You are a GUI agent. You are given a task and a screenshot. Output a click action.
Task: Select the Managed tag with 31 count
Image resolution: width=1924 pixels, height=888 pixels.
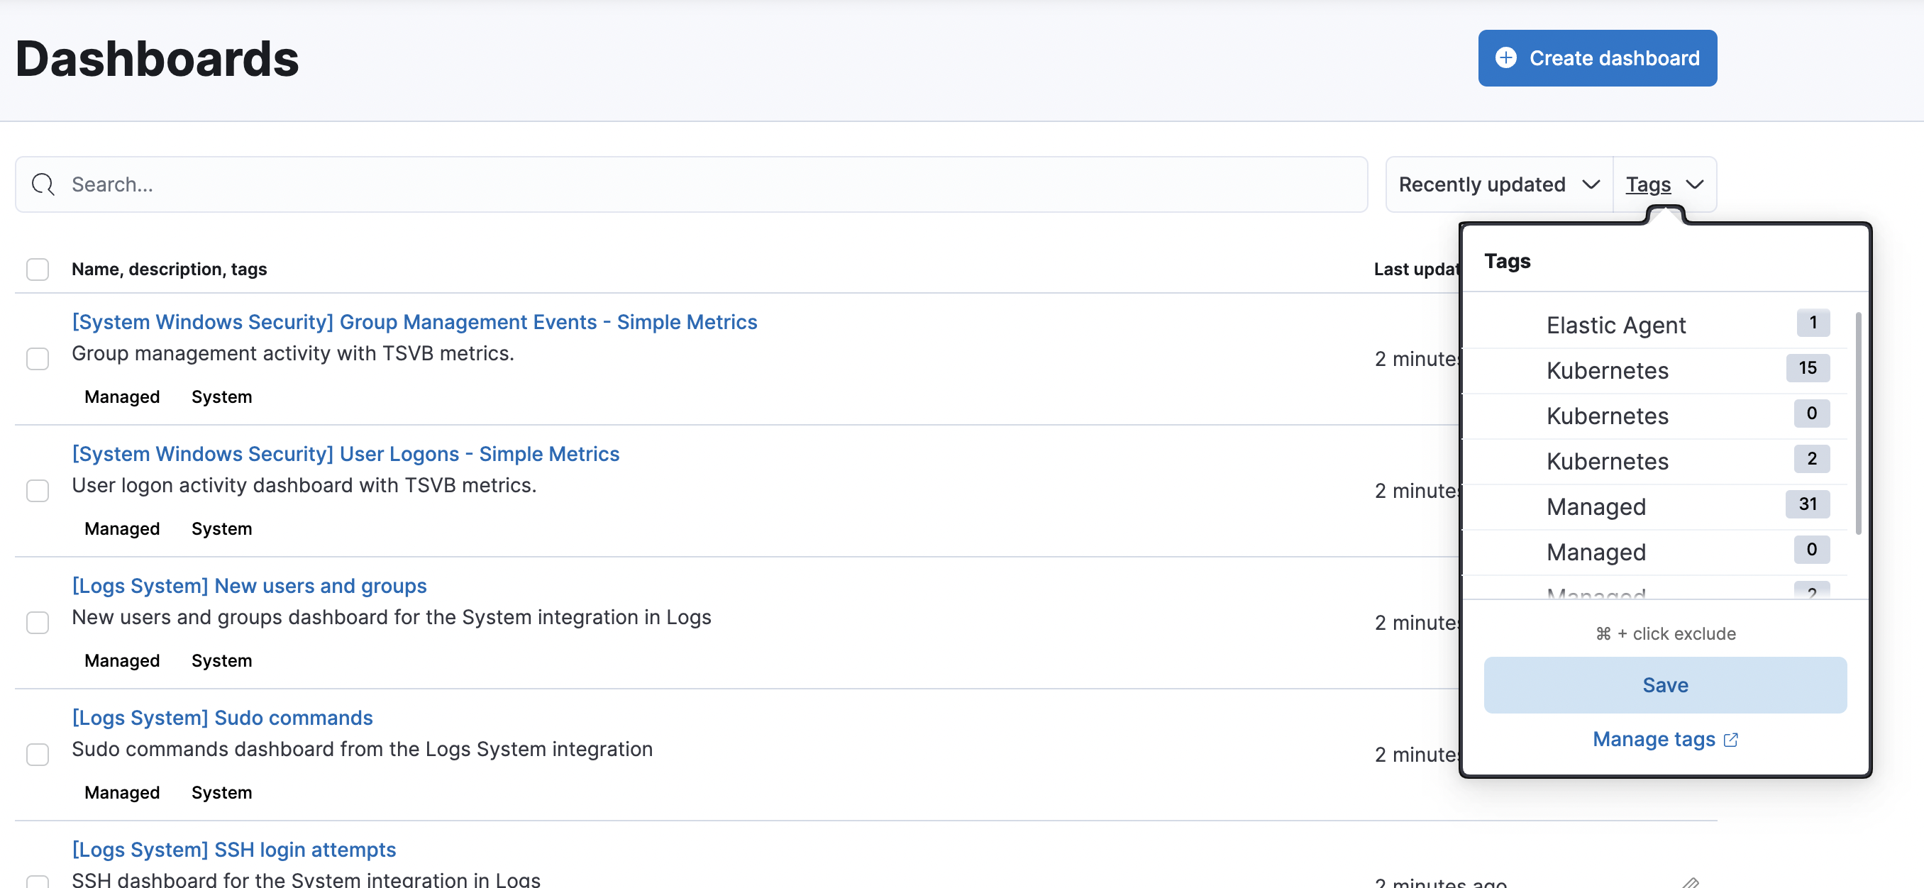tap(1597, 506)
